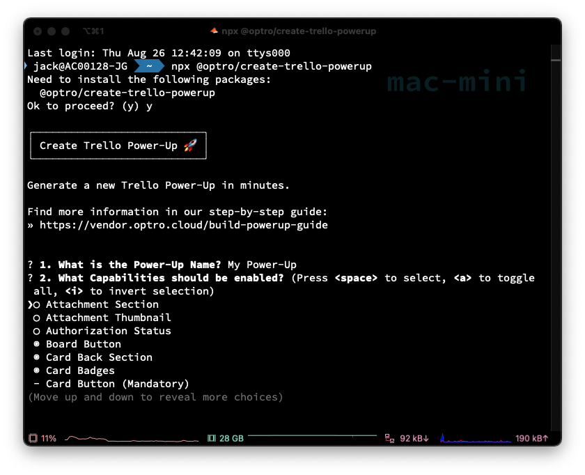Deselect the Card Back Section checkbox
The image size is (585, 475).
point(36,357)
